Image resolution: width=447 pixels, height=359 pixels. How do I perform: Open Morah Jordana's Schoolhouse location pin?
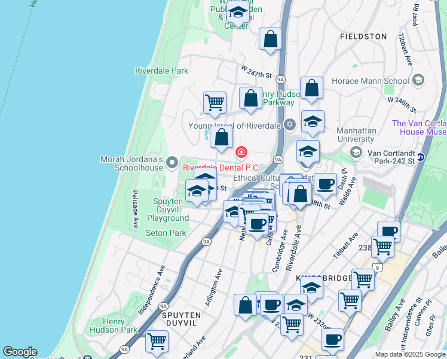pos(172,163)
